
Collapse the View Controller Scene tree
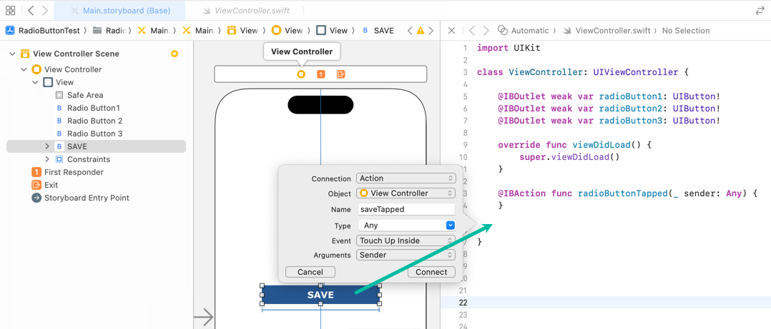coord(12,54)
